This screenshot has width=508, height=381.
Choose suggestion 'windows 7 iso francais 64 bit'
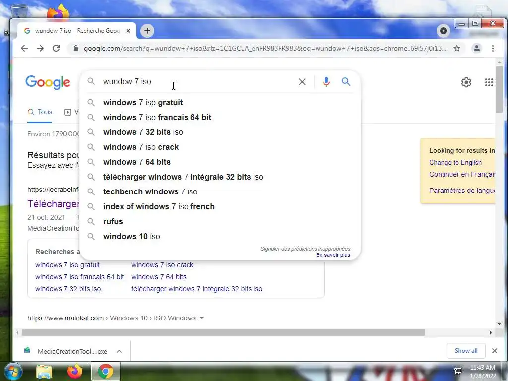(x=220, y=117)
